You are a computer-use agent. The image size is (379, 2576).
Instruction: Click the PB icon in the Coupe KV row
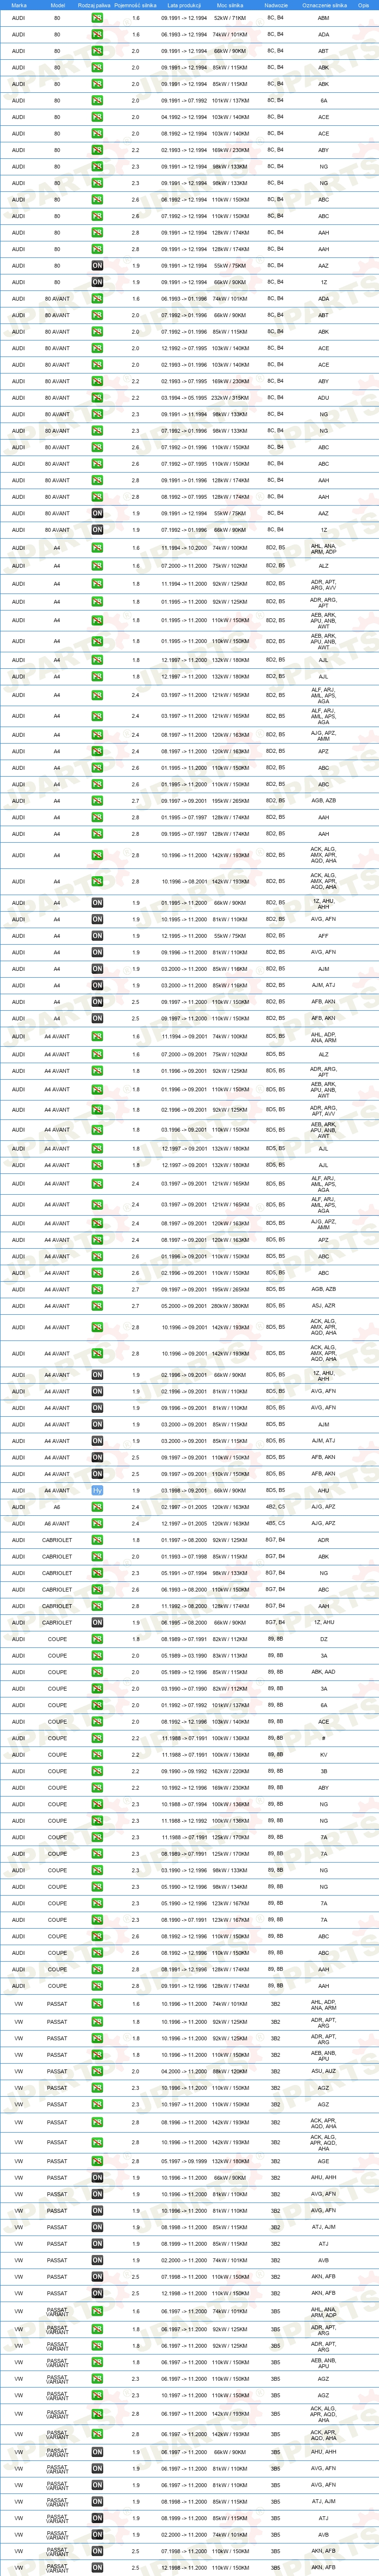(x=97, y=1755)
